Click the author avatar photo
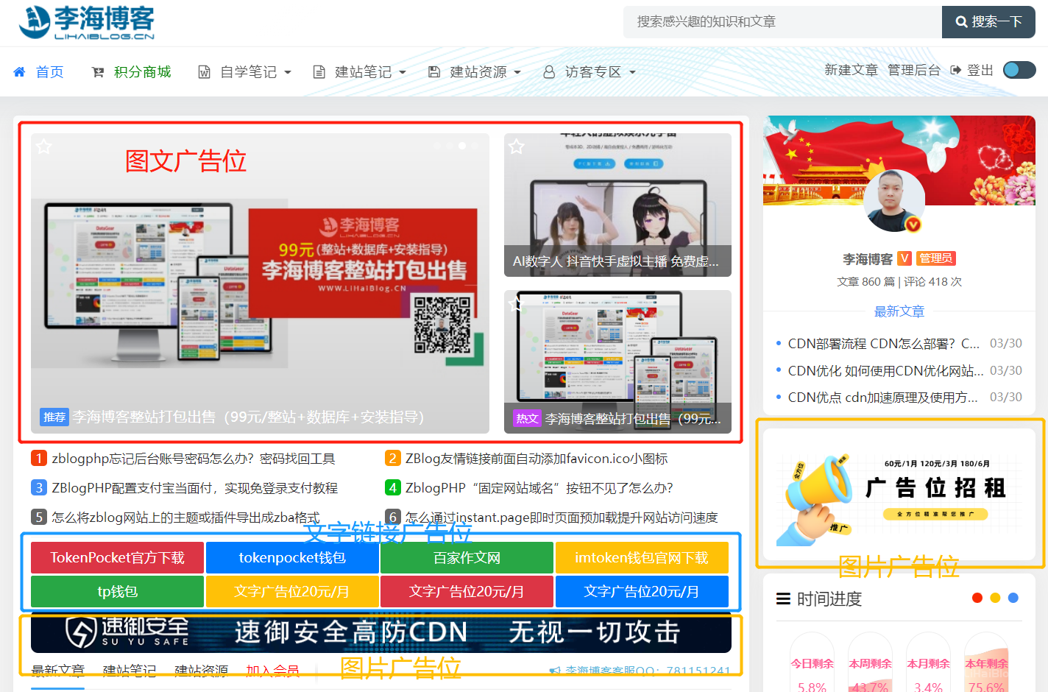 point(894,200)
